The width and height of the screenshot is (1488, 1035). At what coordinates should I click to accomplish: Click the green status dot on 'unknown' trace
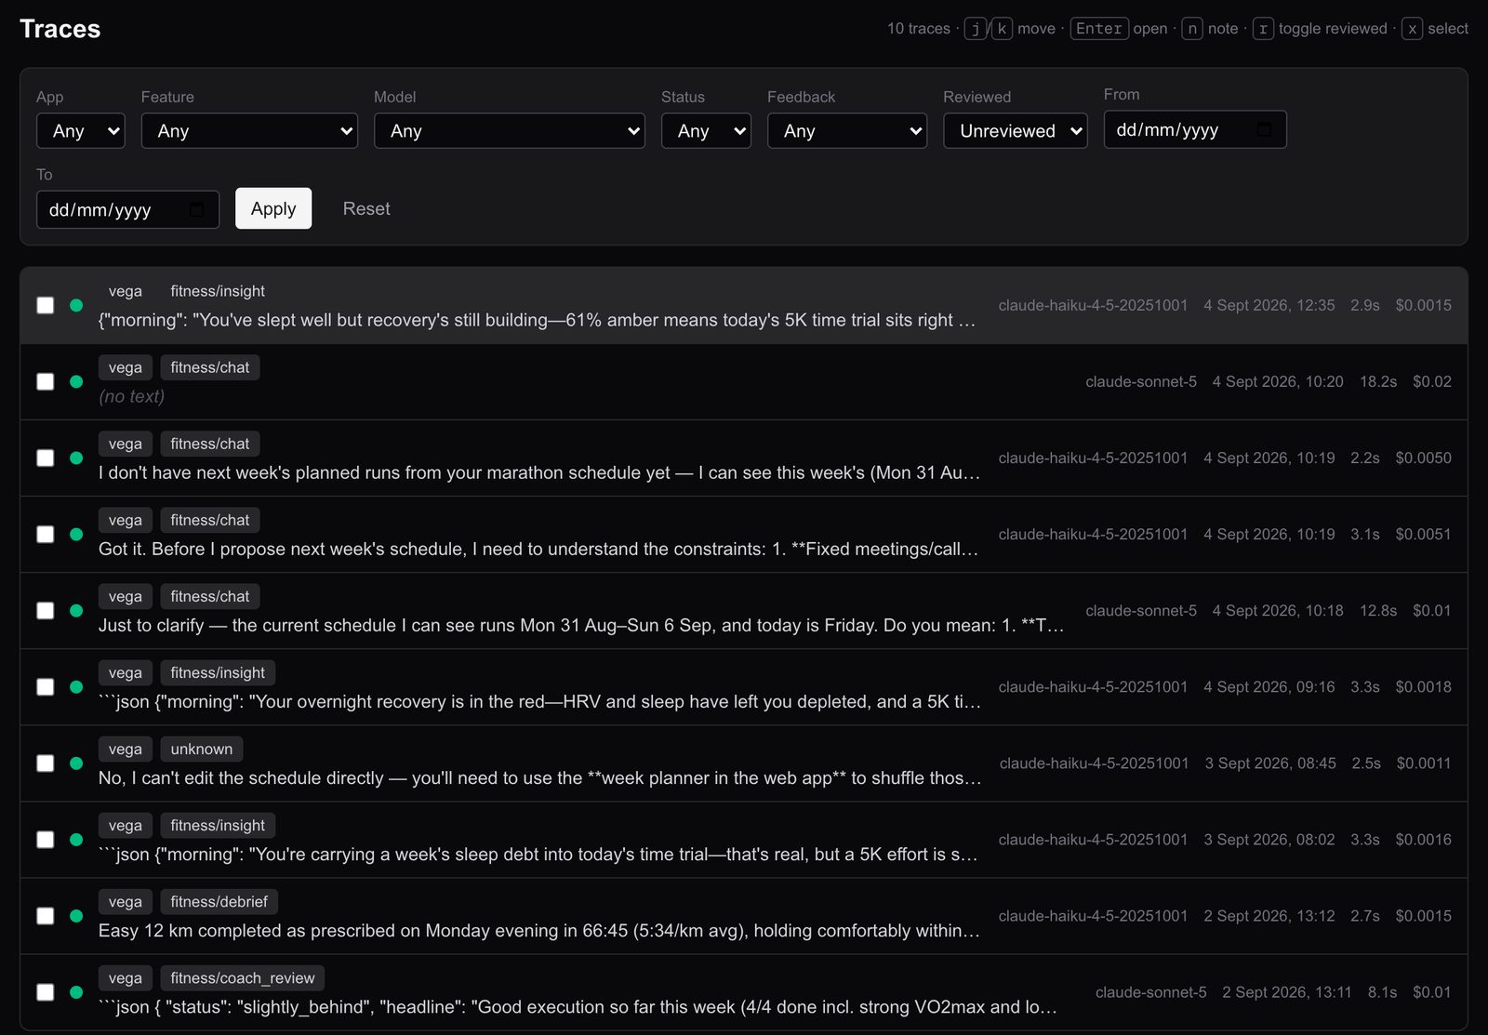[76, 763]
